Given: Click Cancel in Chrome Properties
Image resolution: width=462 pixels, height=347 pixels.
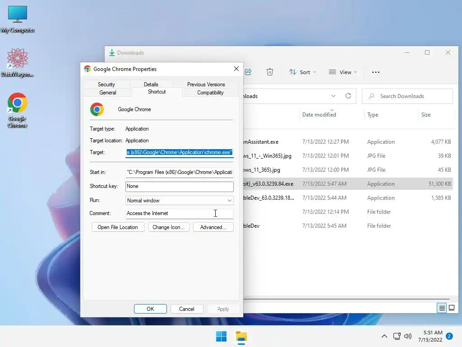Looking at the screenshot, I should tap(187, 309).
